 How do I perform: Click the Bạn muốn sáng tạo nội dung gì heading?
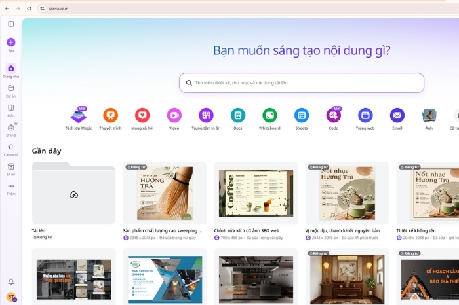point(302,50)
